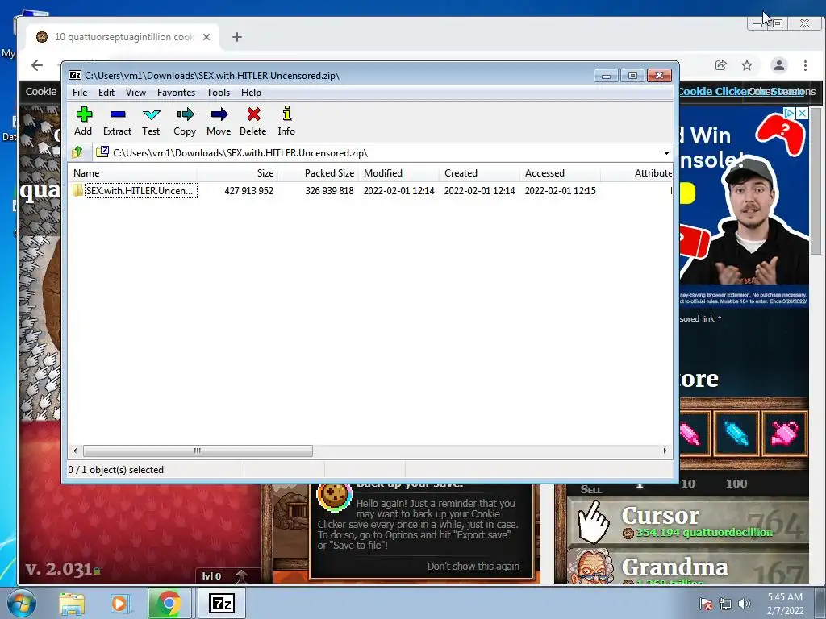The width and height of the screenshot is (826, 619).
Task: Open the Favorites menu
Action: point(176,93)
